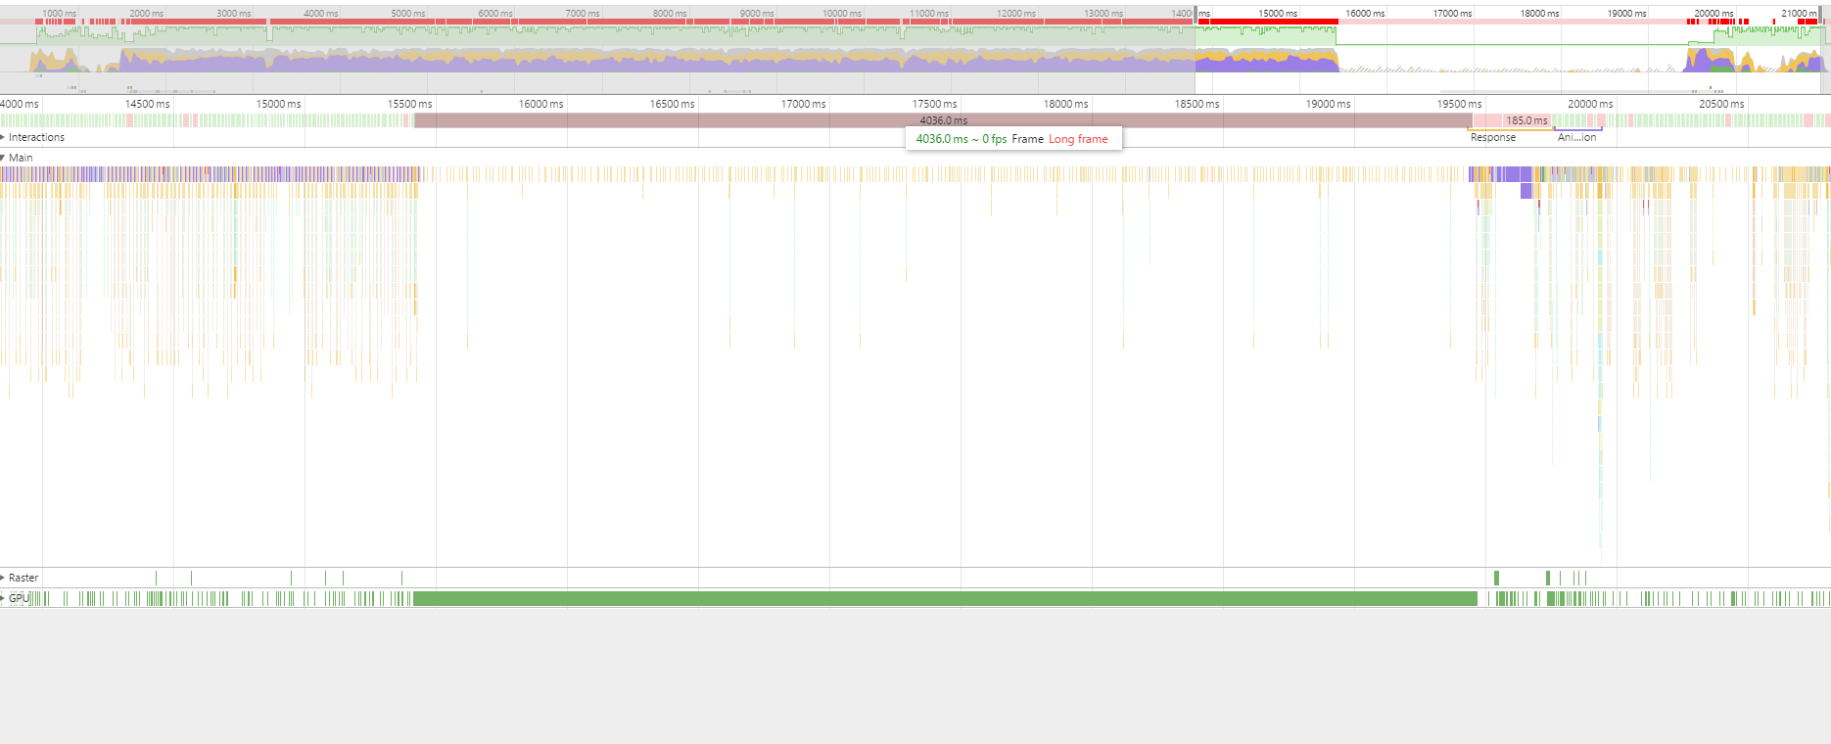Image resolution: width=1831 pixels, height=744 pixels.
Task: Select the 185.0 ms frame
Action: [x=1526, y=120]
